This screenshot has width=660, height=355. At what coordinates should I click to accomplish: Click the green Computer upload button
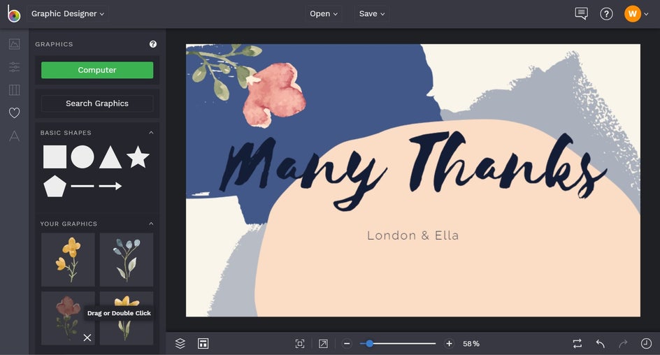pyautogui.click(x=97, y=70)
